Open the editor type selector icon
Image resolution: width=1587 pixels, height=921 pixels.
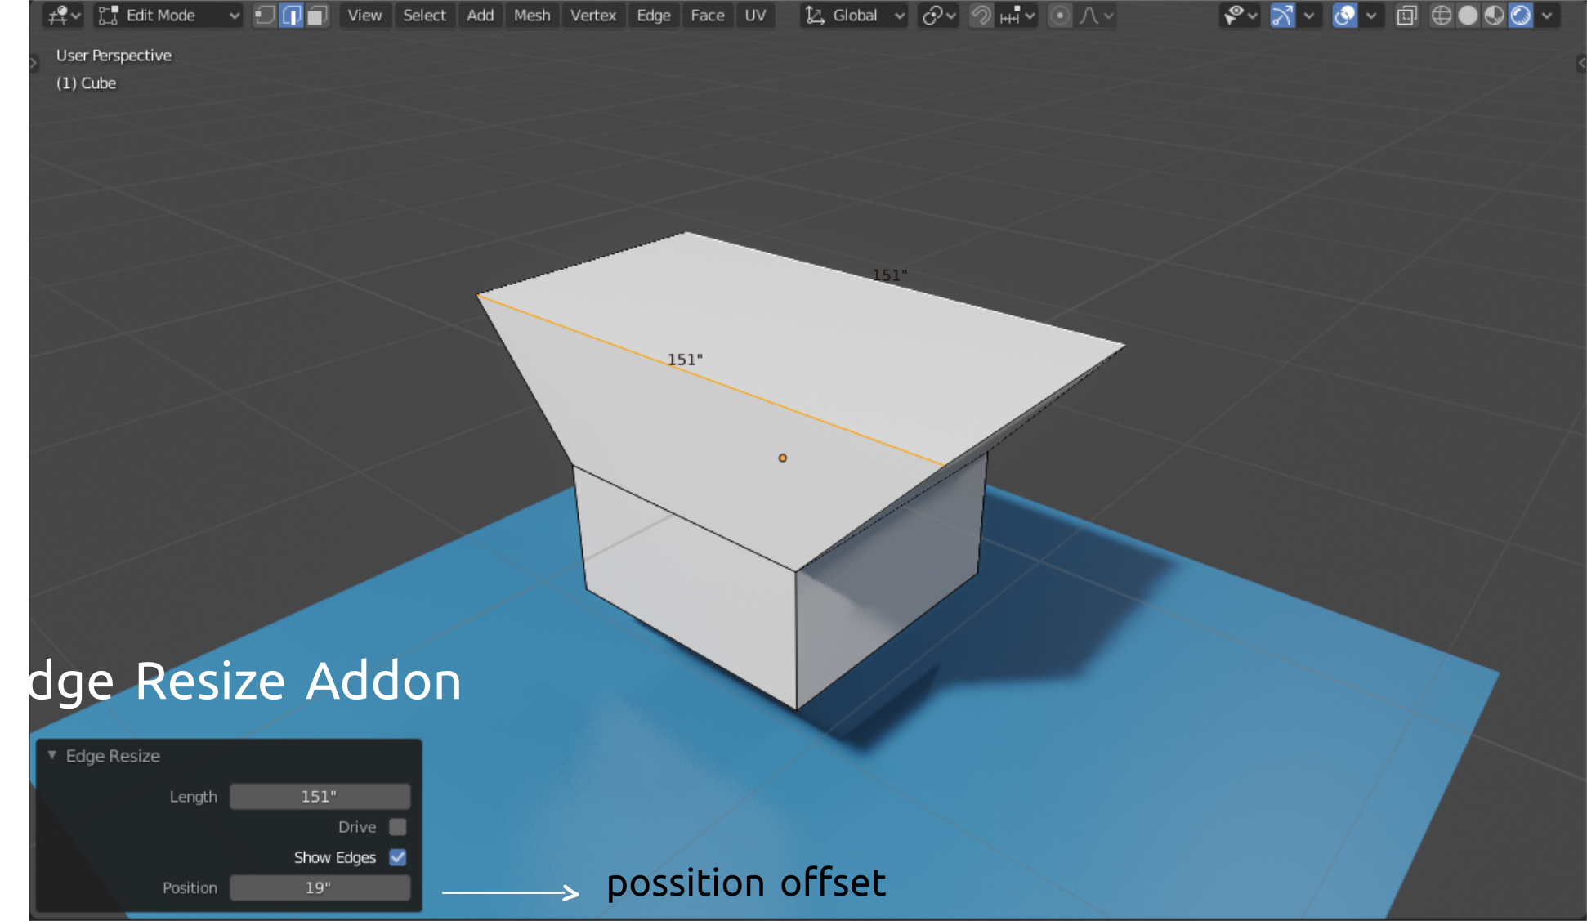(64, 16)
